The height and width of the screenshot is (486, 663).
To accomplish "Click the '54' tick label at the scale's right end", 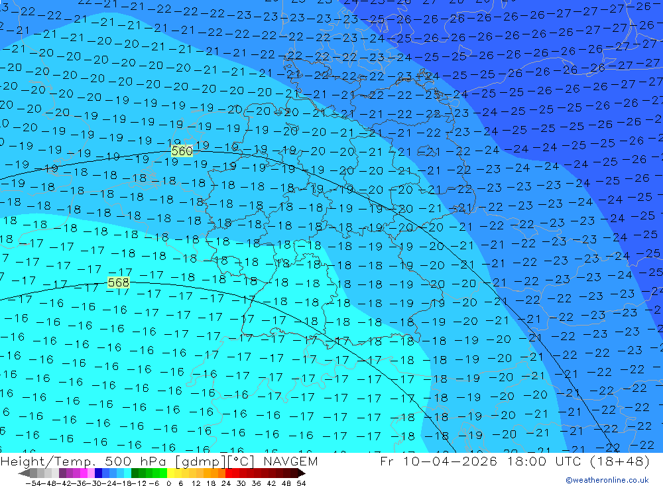I will (301, 483).
